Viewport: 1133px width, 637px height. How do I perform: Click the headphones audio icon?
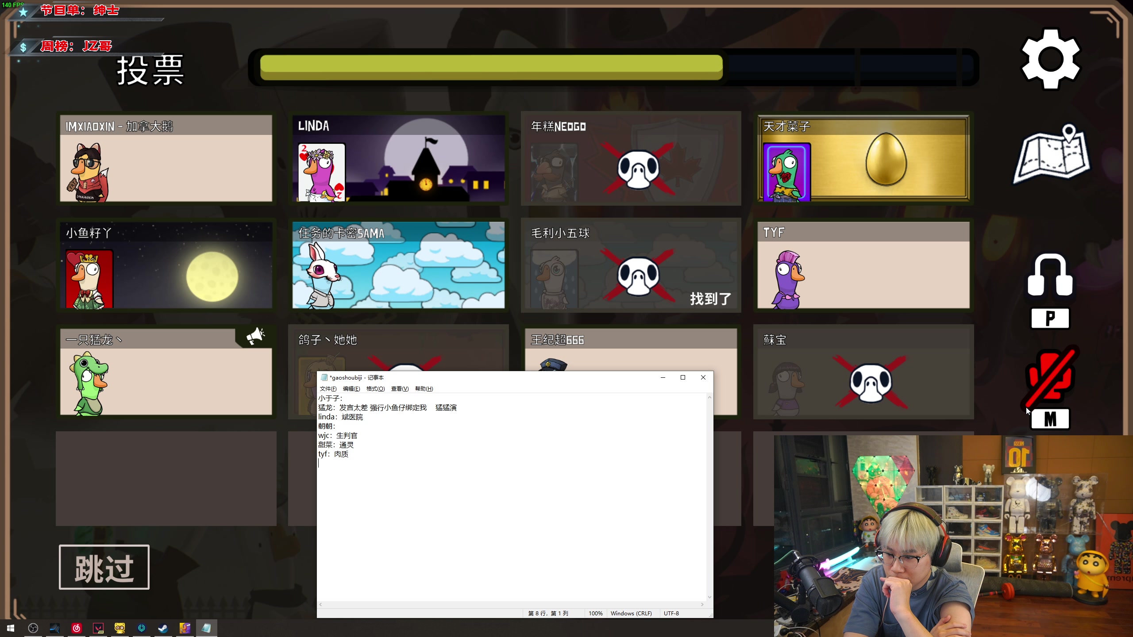coord(1050,275)
